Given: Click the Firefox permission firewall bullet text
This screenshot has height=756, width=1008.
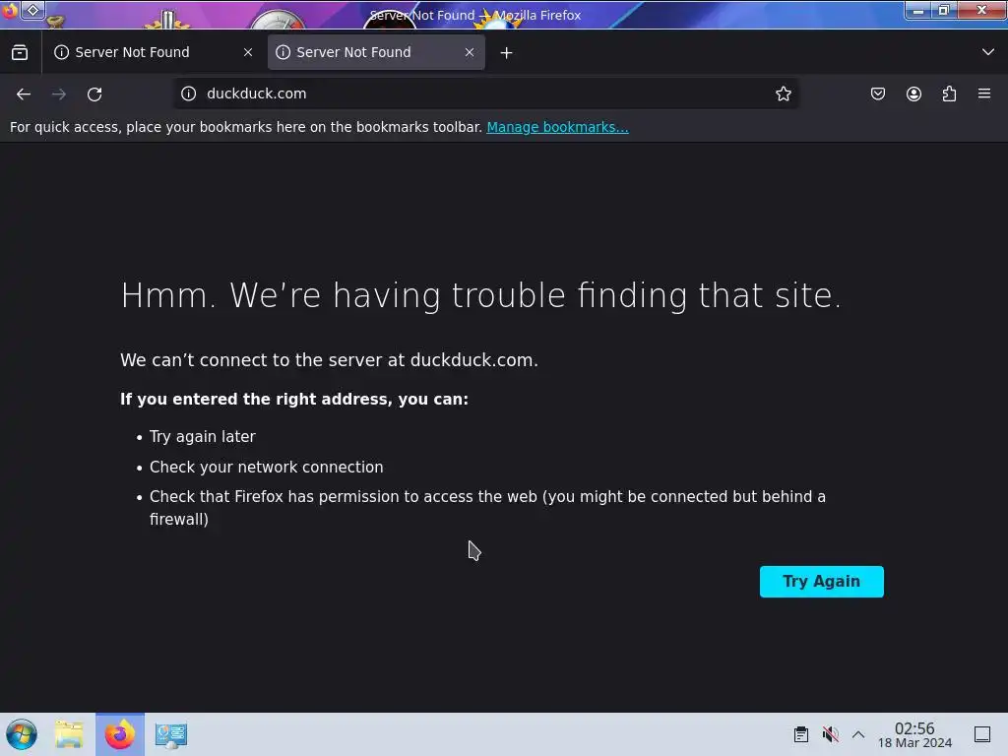Looking at the screenshot, I should 487,508.
